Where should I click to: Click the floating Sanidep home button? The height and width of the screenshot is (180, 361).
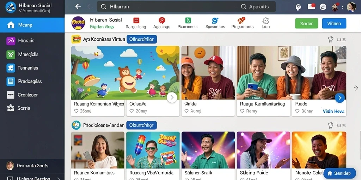(340, 173)
